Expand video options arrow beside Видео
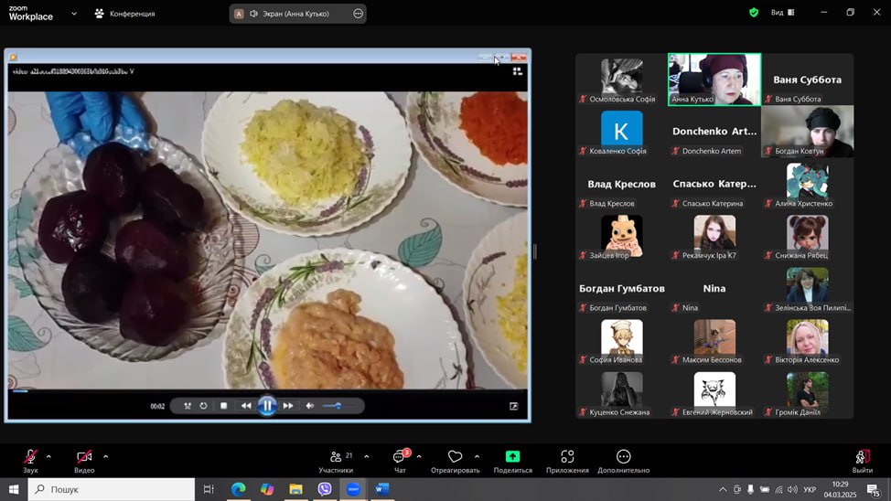 pyautogui.click(x=105, y=456)
